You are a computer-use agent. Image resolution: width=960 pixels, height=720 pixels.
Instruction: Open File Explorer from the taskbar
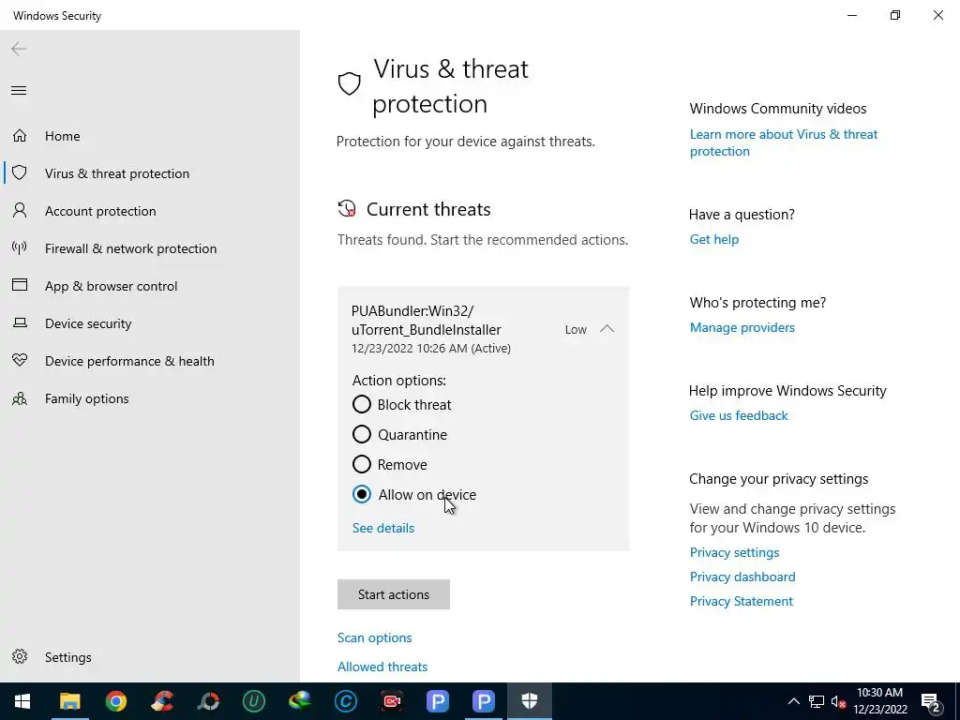click(x=69, y=701)
